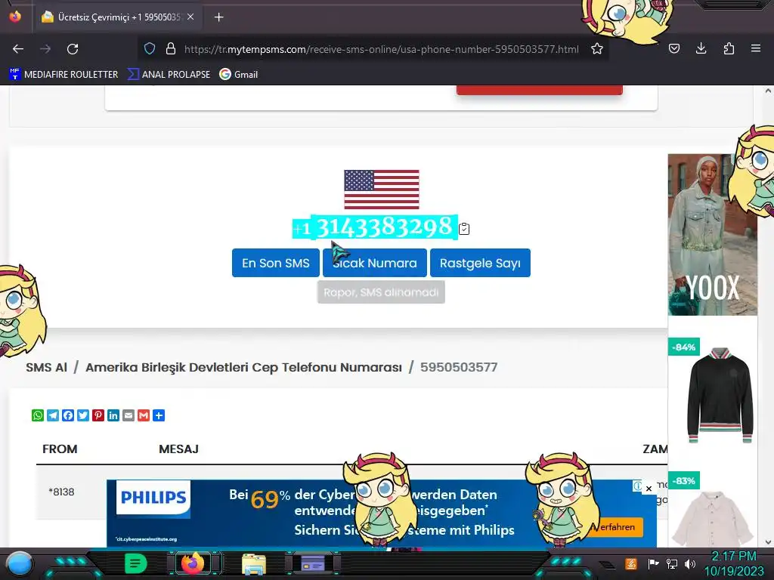Open the YOOX model advertisement image
774x580 pixels.
point(712,235)
